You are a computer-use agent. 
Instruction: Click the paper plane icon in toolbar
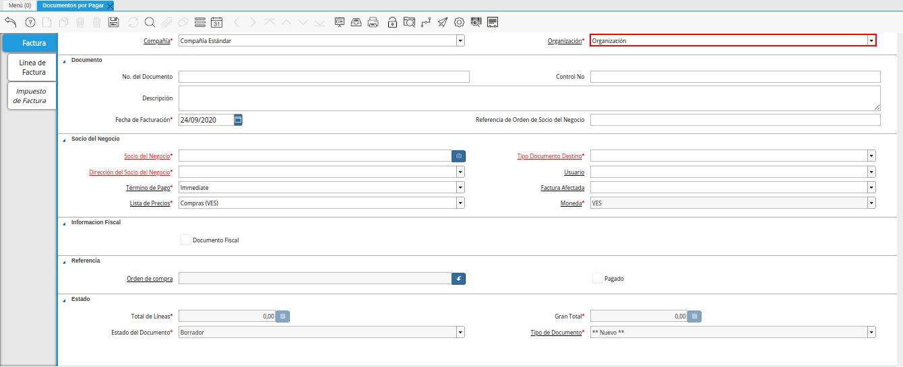[x=442, y=22]
